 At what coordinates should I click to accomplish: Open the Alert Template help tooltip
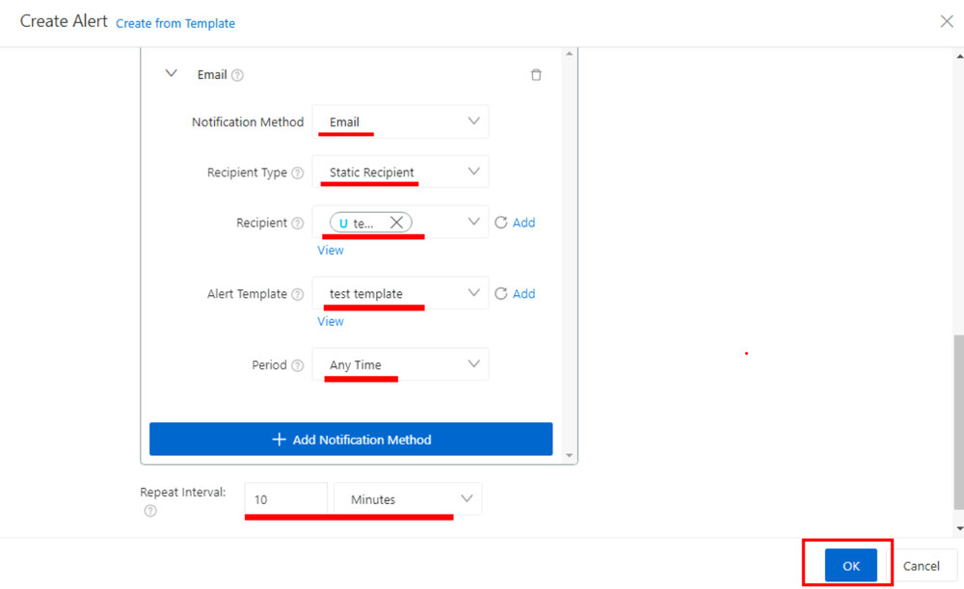299,294
